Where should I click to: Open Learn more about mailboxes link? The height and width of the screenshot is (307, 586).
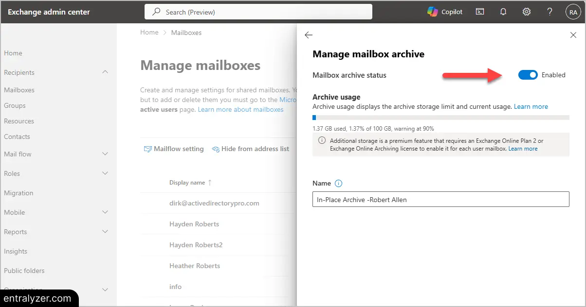tap(240, 109)
